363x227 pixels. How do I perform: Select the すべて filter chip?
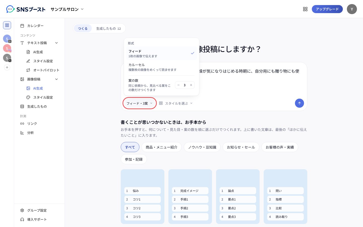click(130, 147)
